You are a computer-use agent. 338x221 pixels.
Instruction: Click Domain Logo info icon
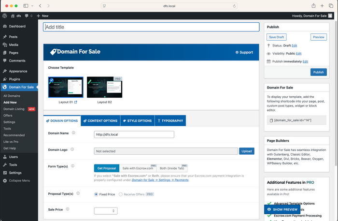pos(72,149)
